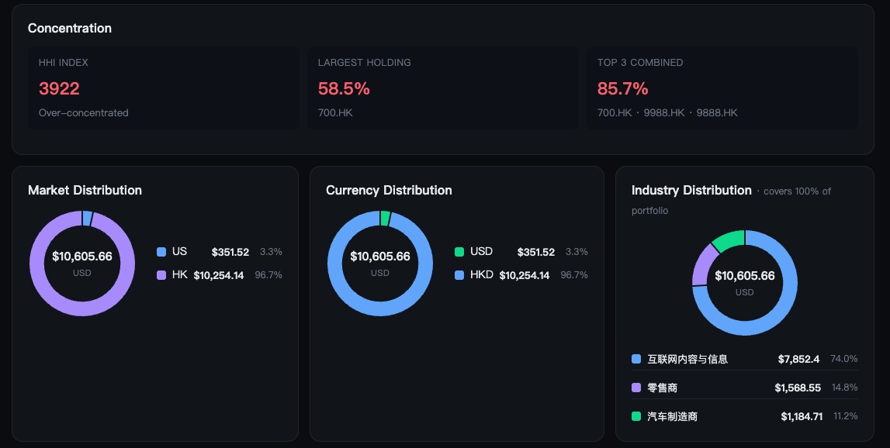Select the 58.5% largest holding value
890x448 pixels.
344,88
